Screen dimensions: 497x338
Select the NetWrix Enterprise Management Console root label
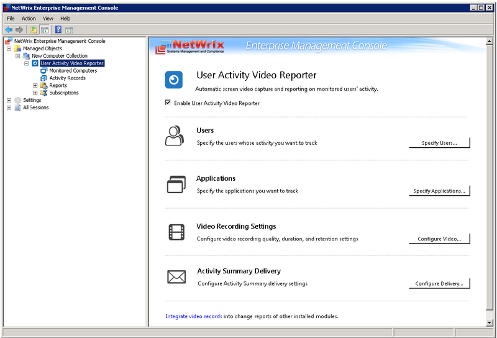[x=60, y=41]
